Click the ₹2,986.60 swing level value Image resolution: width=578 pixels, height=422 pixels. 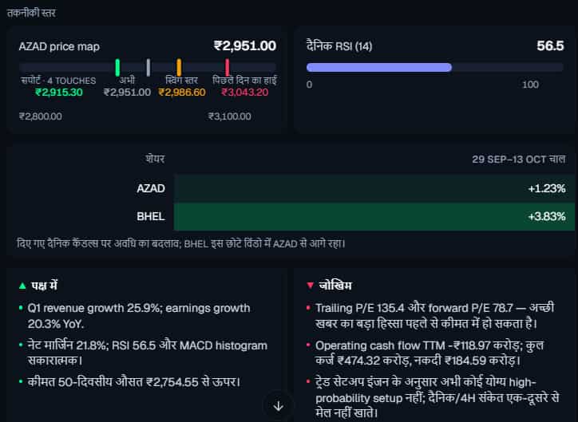tap(182, 92)
